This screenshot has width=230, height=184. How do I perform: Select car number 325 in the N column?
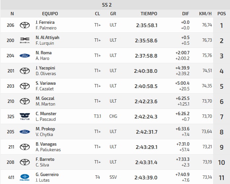11,116
